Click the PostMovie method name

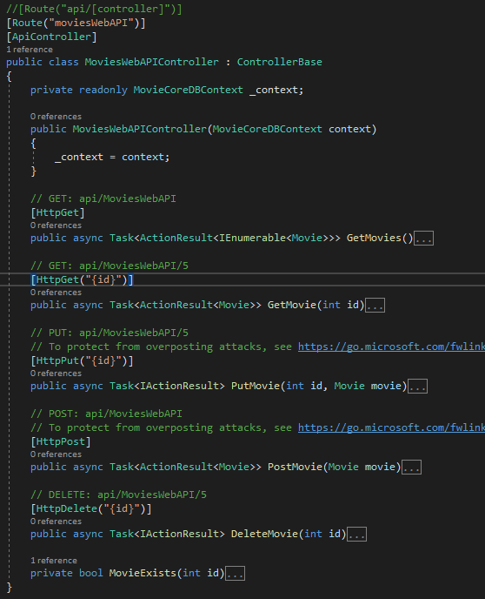point(296,467)
